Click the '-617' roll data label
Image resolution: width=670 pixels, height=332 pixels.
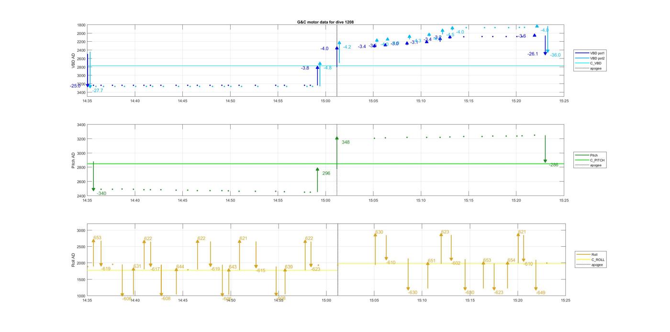point(155,269)
